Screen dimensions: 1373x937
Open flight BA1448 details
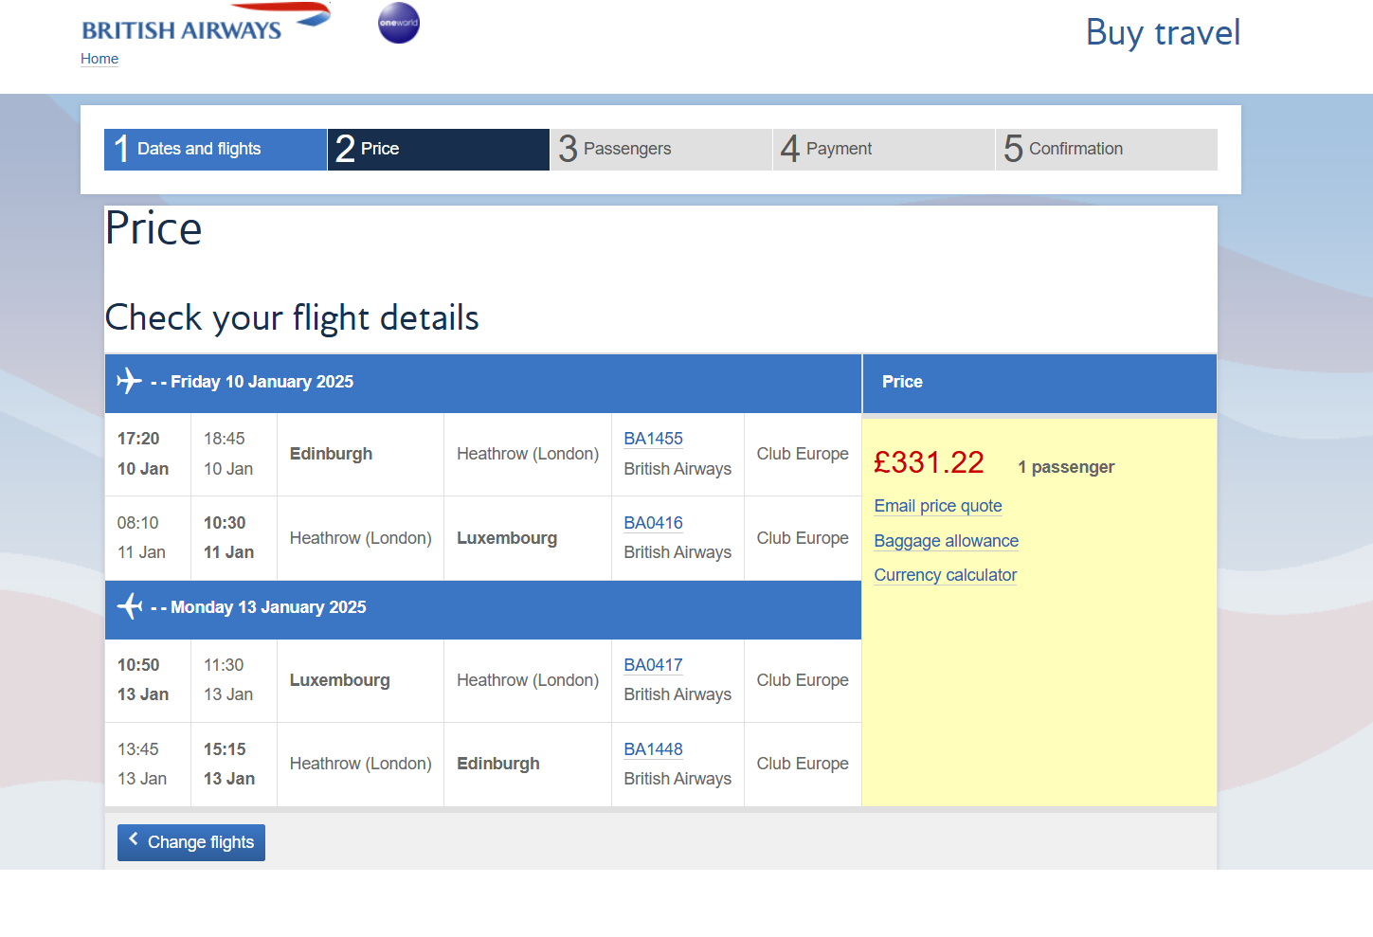point(653,749)
